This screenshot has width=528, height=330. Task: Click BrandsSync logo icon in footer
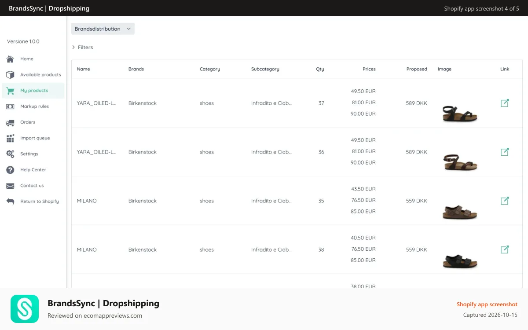[25, 309]
